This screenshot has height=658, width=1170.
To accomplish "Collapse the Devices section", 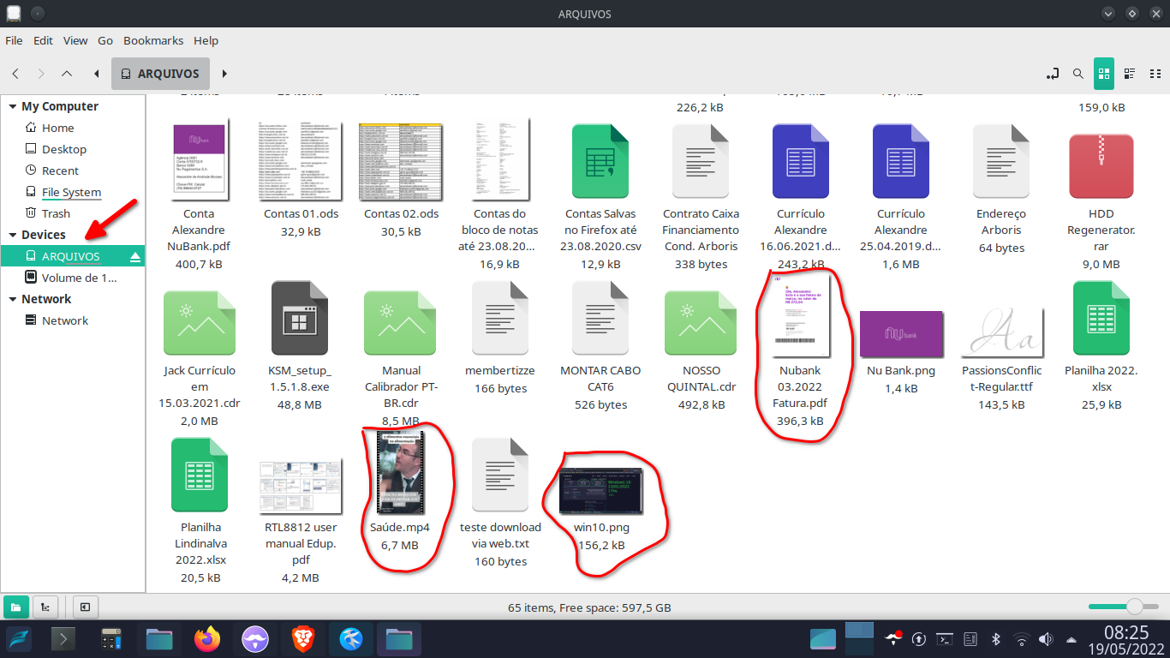I will (x=13, y=235).
